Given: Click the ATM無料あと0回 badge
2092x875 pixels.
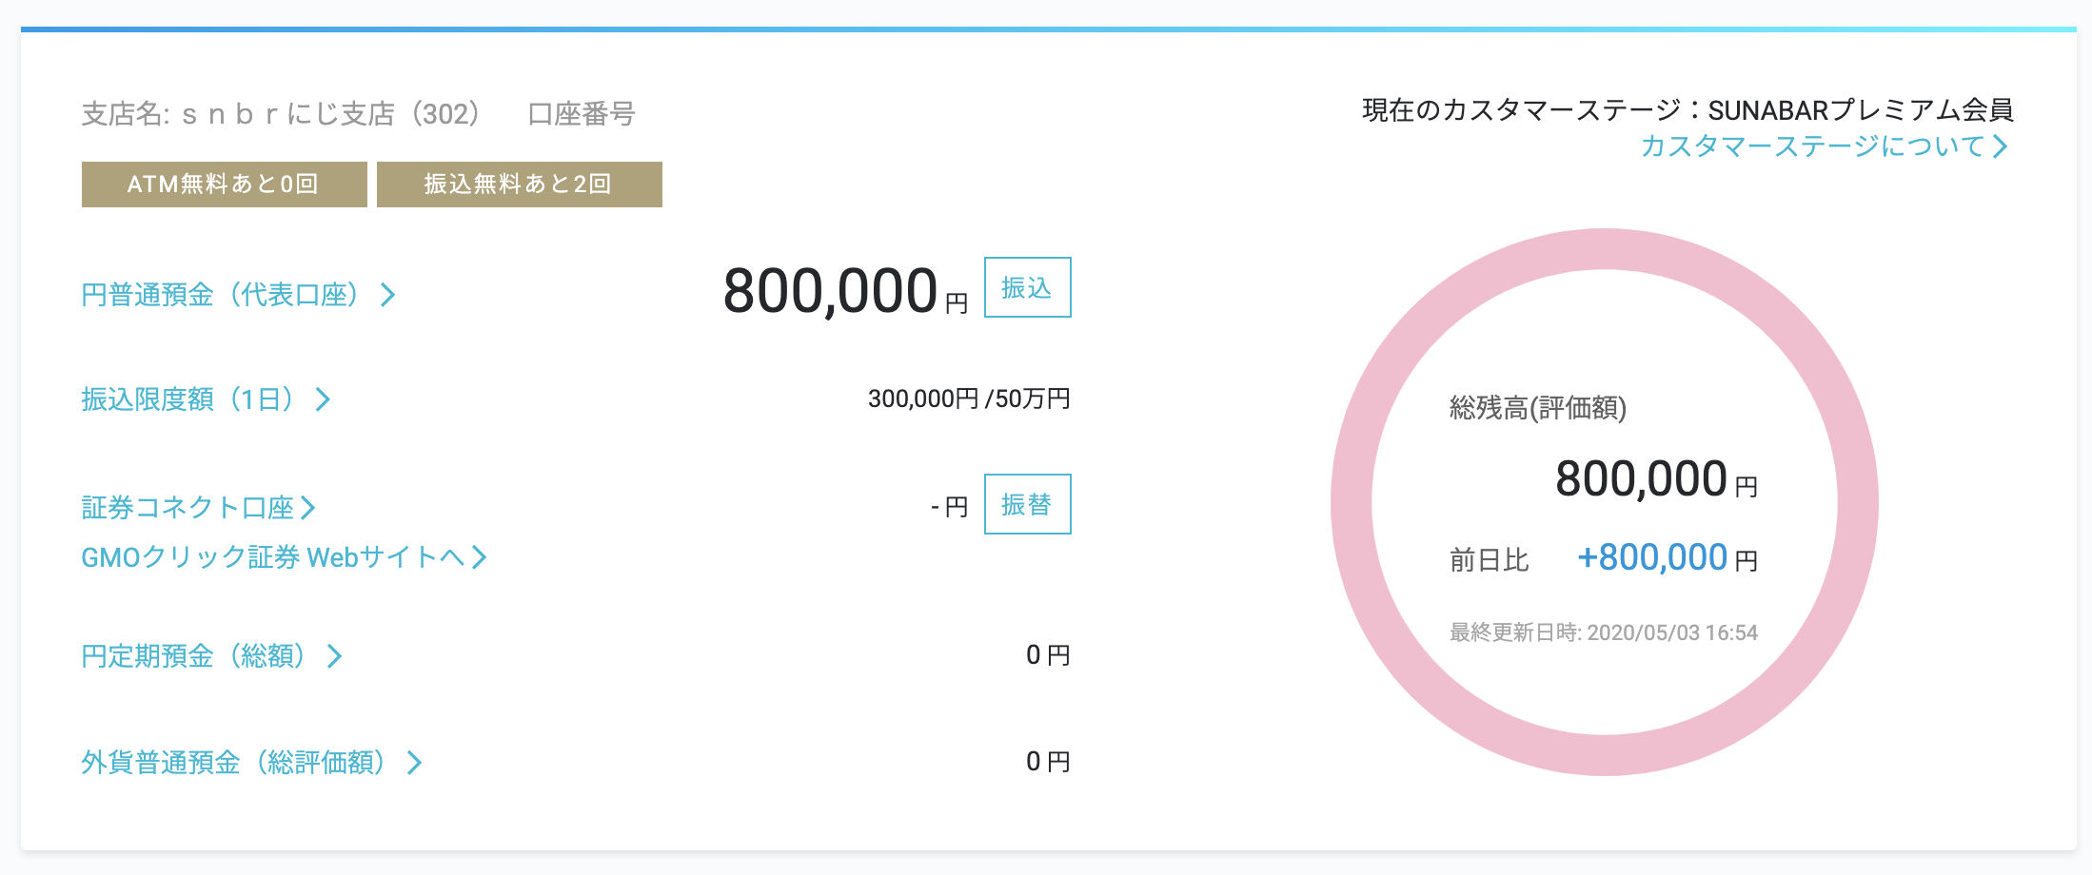Looking at the screenshot, I should tap(224, 184).
